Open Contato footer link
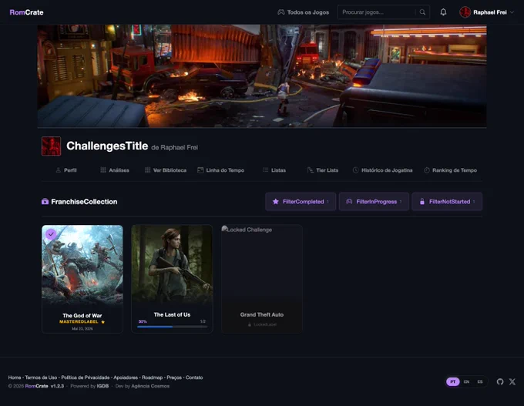The width and height of the screenshot is (524, 406). click(x=194, y=377)
